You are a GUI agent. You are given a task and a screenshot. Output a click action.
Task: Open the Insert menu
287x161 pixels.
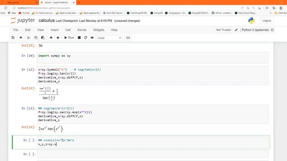pos(55,30)
